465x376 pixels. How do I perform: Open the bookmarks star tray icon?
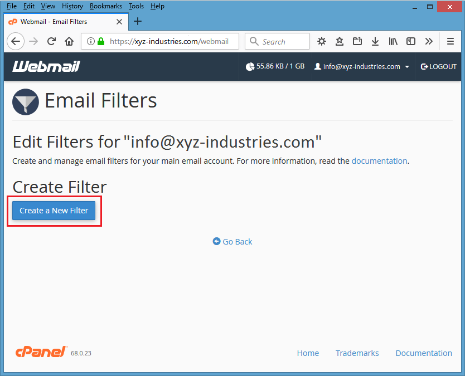click(x=339, y=41)
